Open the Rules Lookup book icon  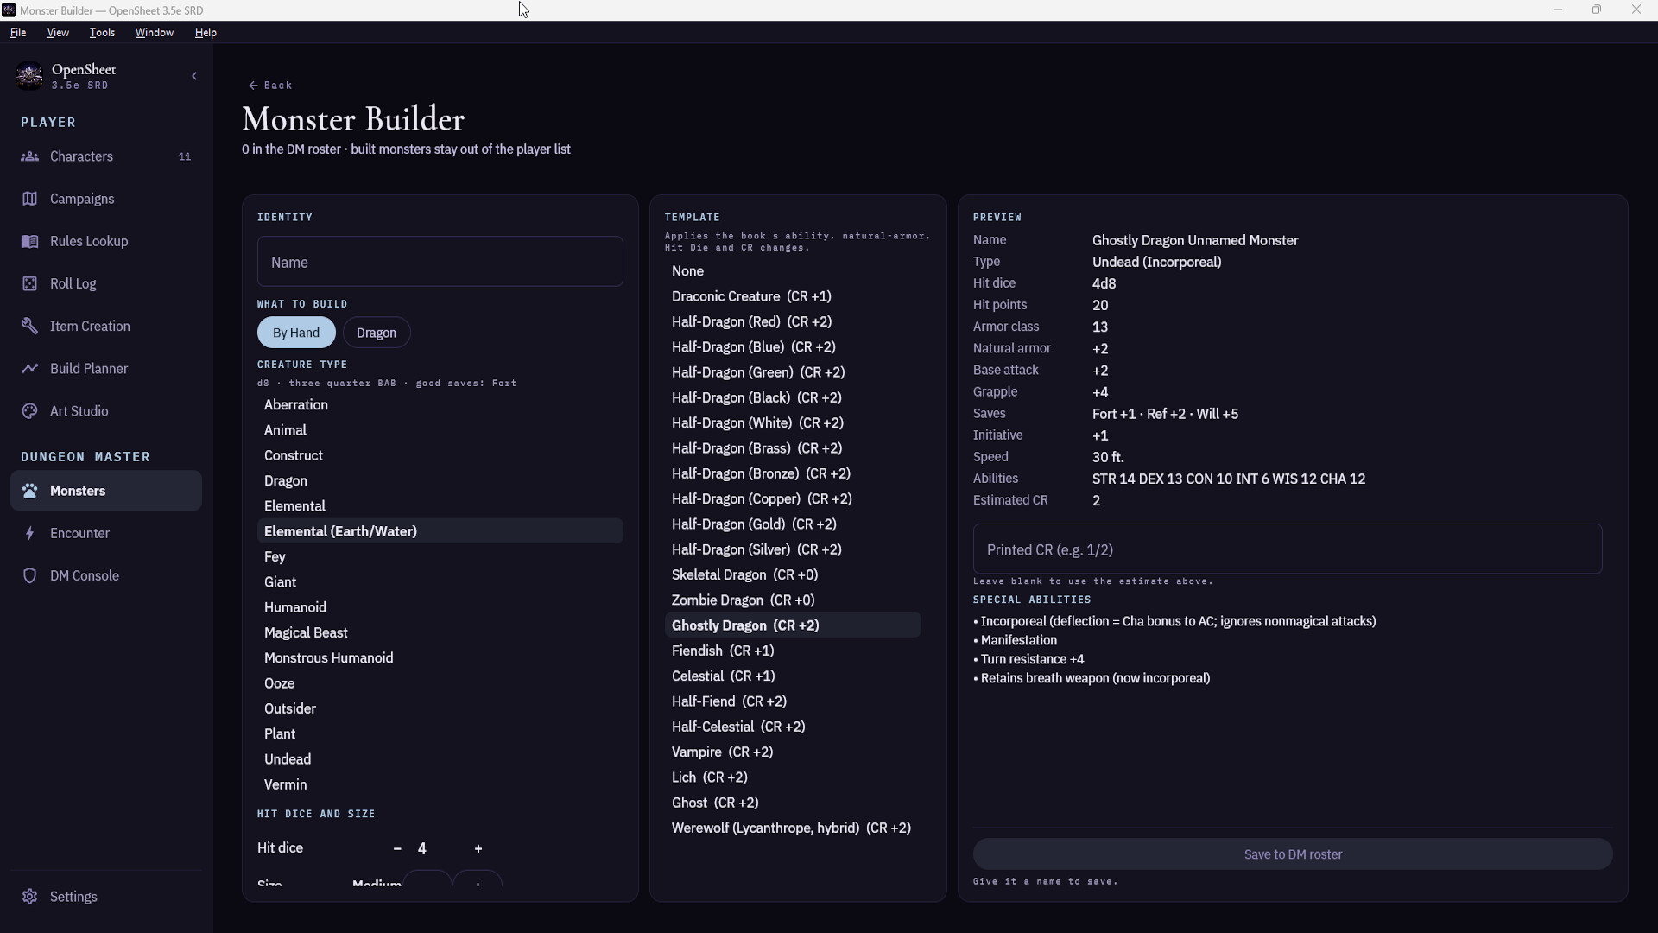point(29,241)
